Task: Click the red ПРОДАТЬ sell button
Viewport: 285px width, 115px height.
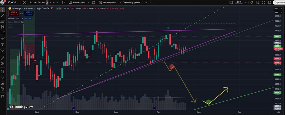Action: tap(14, 13)
